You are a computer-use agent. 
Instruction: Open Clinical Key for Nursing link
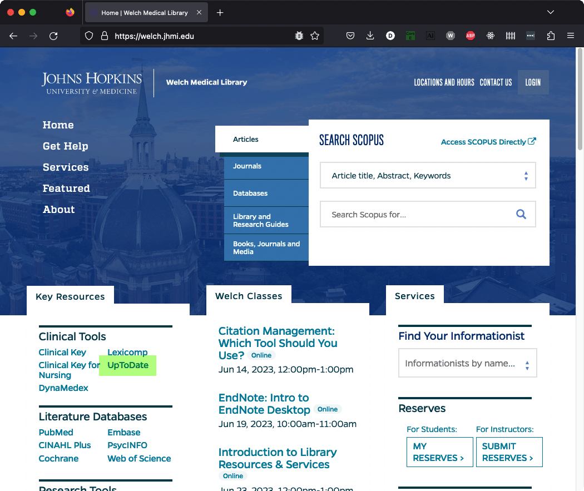[x=70, y=370]
